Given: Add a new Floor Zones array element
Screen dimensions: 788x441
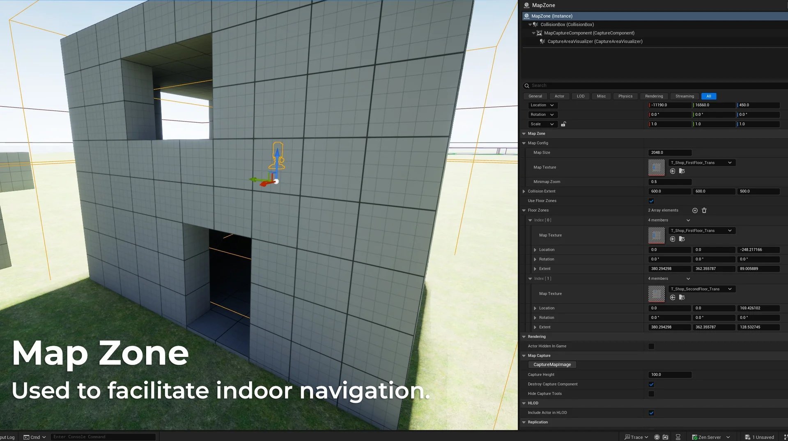Looking at the screenshot, I should click(x=695, y=210).
